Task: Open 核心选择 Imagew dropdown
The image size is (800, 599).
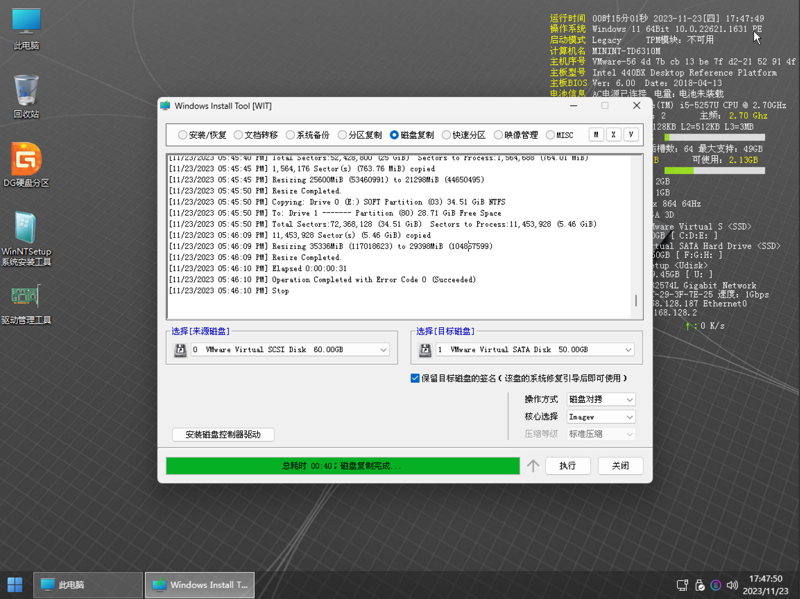Action: [601, 417]
